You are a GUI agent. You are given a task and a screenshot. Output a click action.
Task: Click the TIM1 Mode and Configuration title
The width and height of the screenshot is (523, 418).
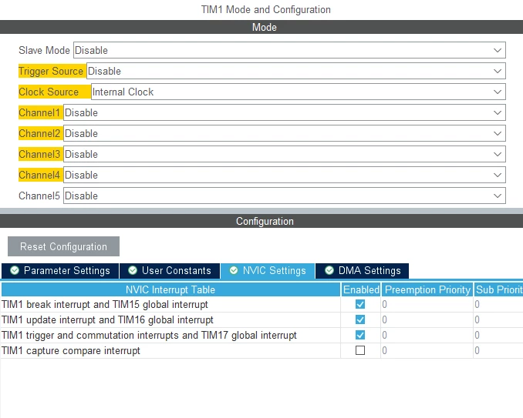(266, 9)
